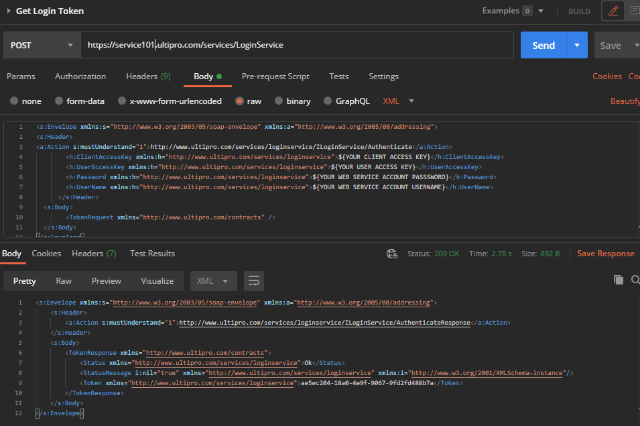Click the Token value in response line 9

(x=367, y=383)
